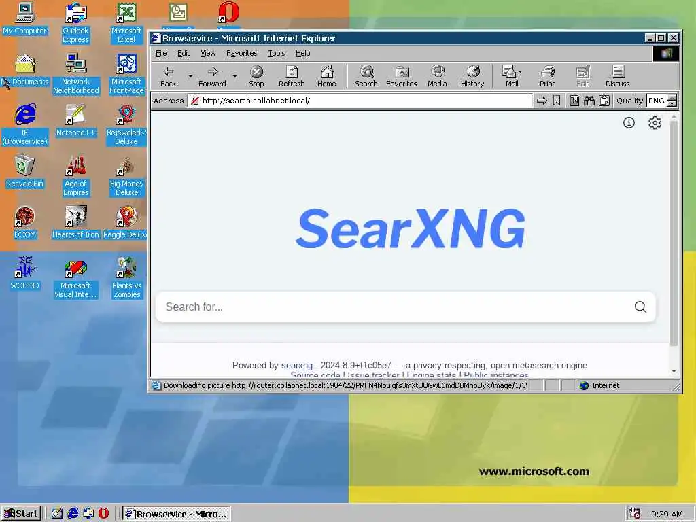Click the Quality PNG spinner control

[x=672, y=101]
